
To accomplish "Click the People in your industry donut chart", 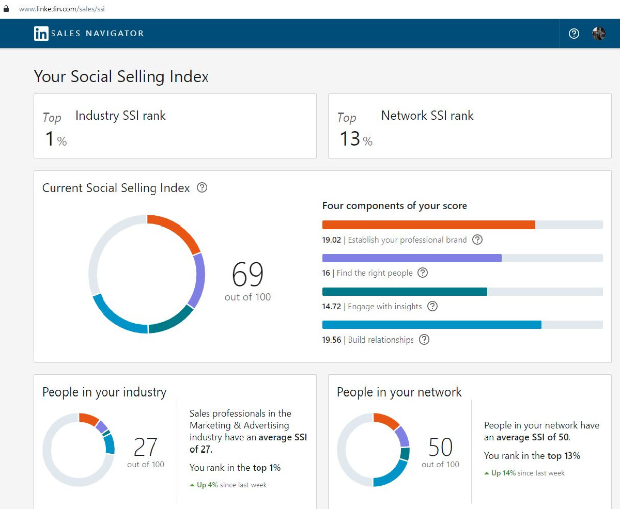I will (x=79, y=450).
